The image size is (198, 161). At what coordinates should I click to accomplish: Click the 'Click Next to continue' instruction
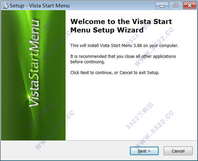coord(115,73)
